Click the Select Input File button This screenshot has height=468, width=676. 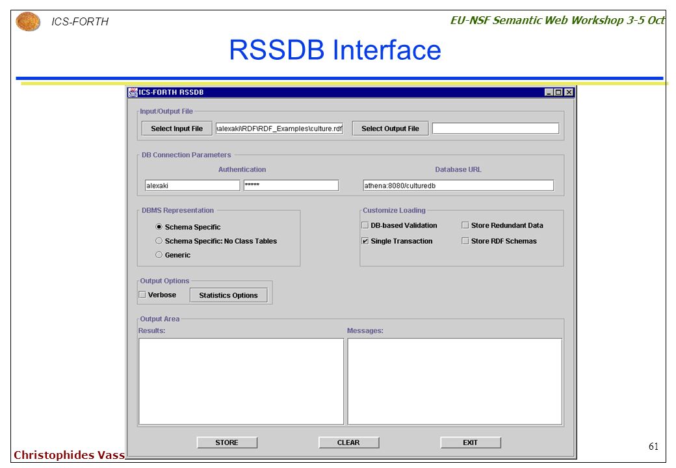177,129
